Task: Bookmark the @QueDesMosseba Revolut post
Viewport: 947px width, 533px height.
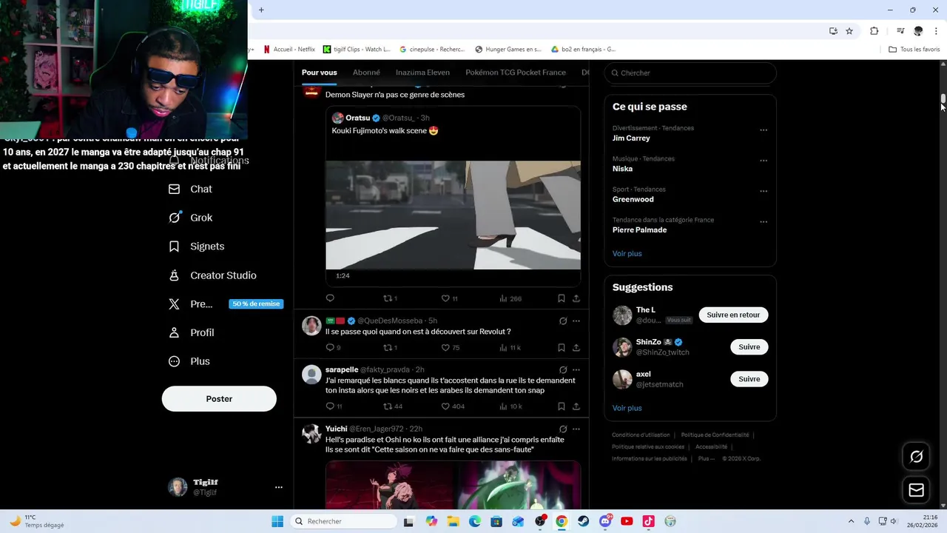Action: 561,347
